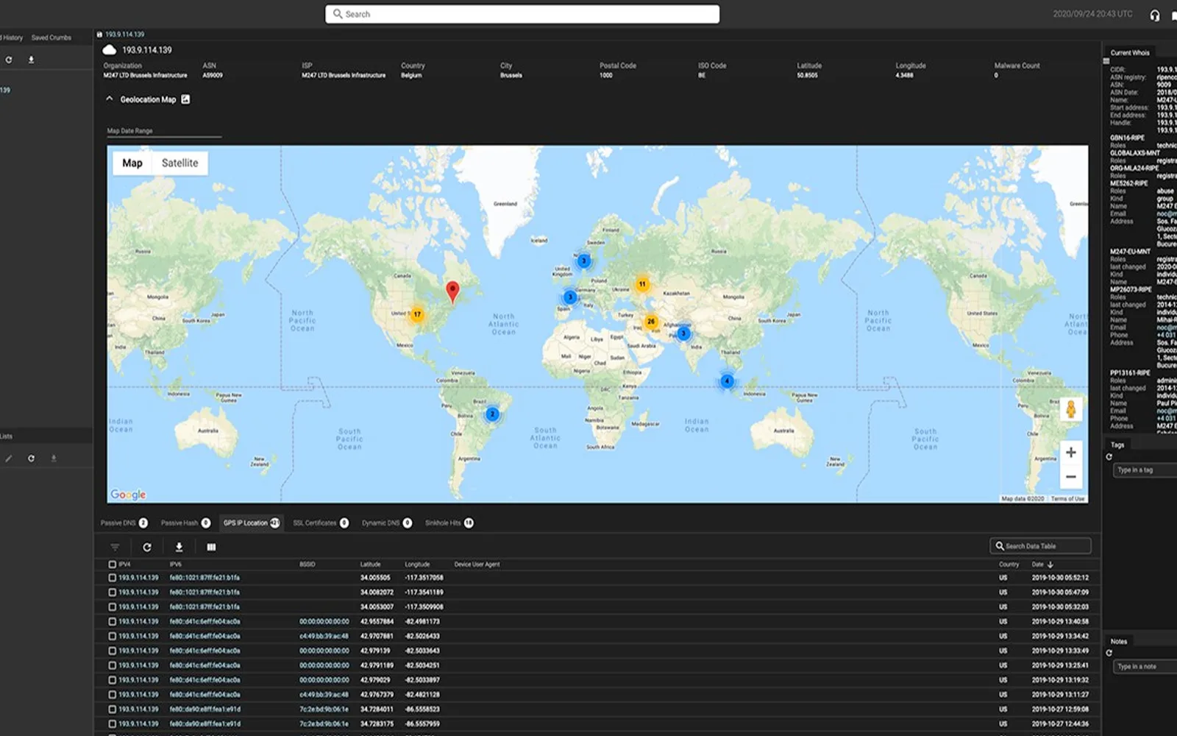The height and width of the screenshot is (736, 1177).
Task: Open the column chooser icon in table toolbar
Action: [x=211, y=548]
